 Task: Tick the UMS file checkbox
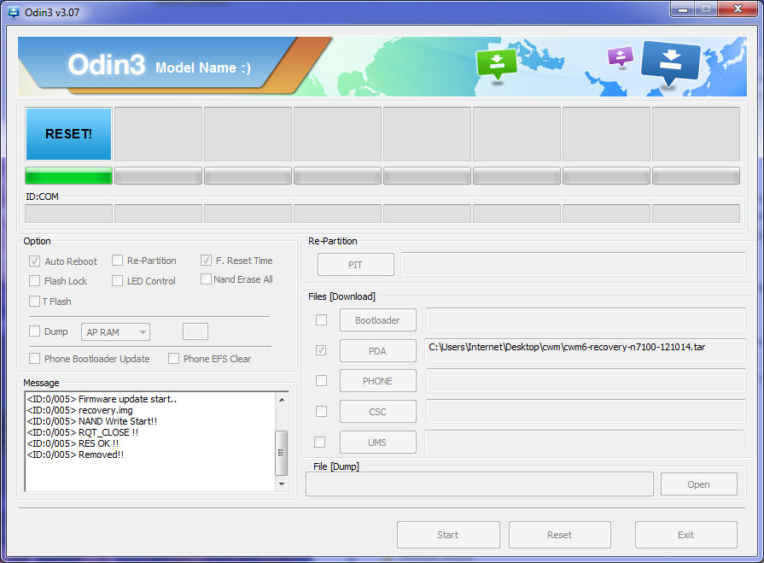(x=319, y=443)
